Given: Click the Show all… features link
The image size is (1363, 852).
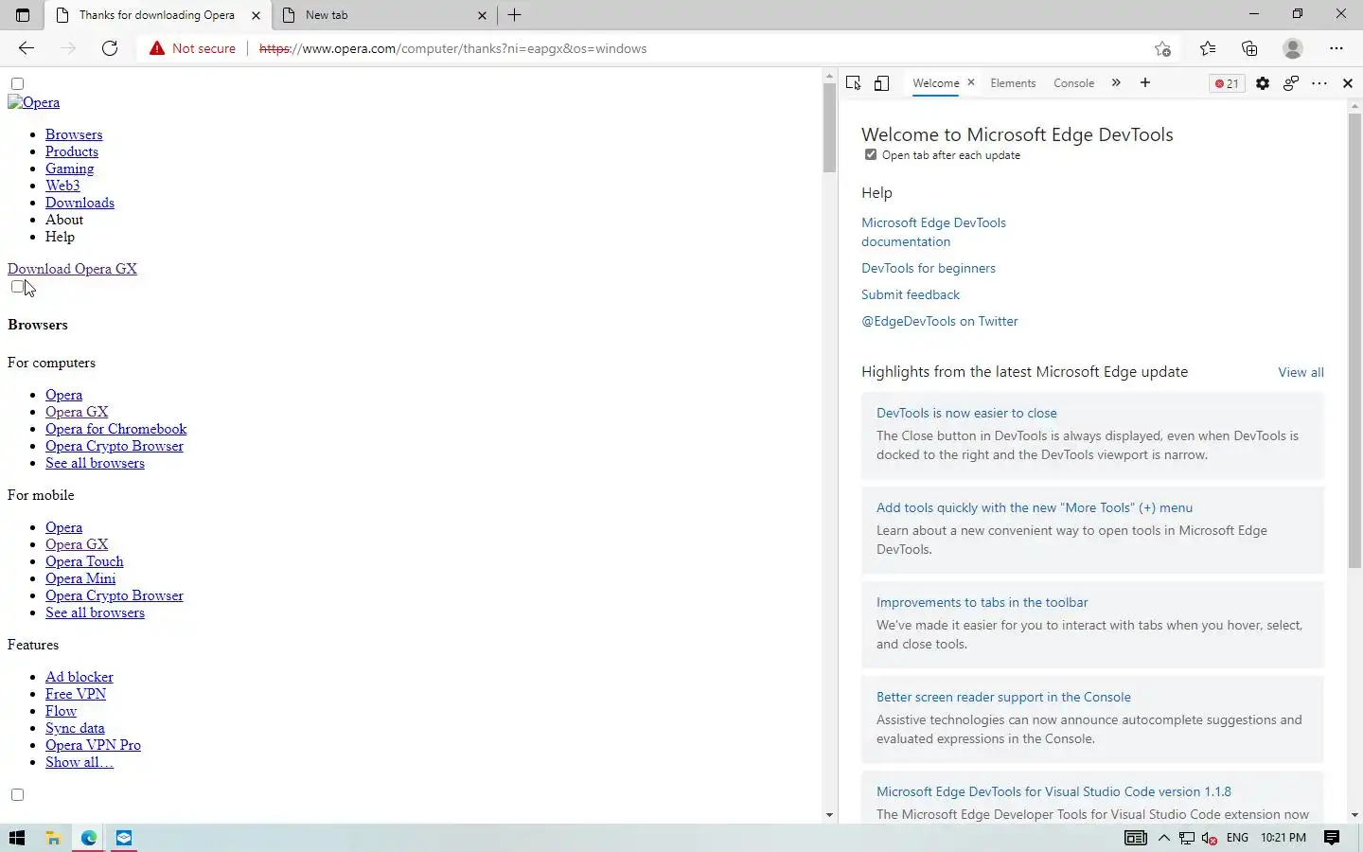Looking at the screenshot, I should (80, 762).
